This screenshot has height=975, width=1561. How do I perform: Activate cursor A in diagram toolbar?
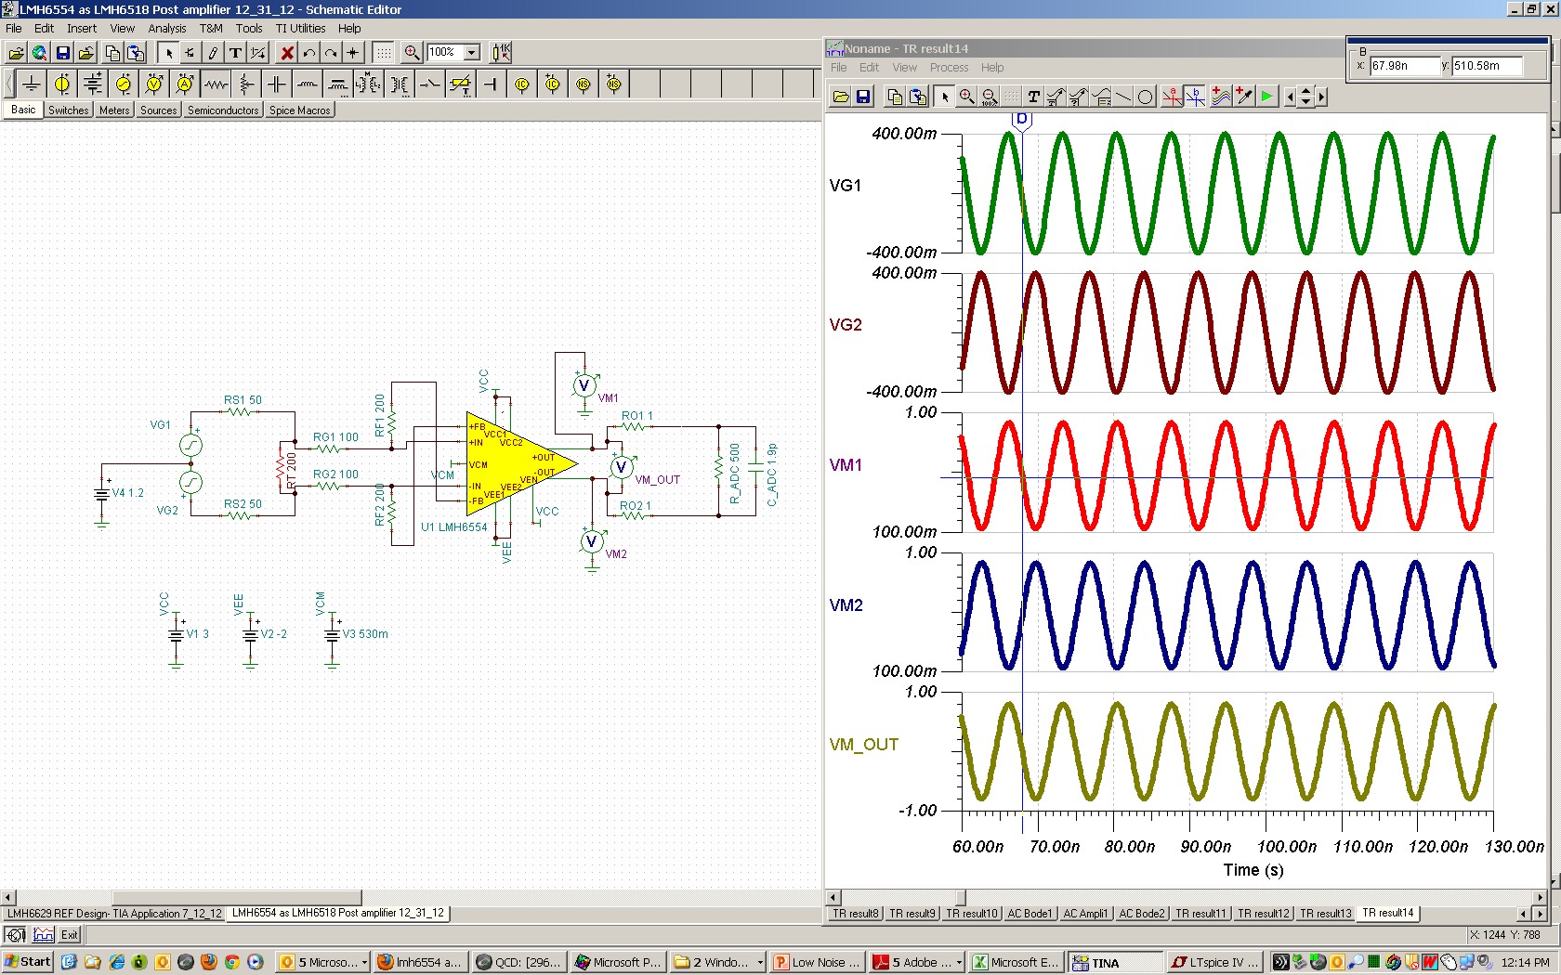pos(1173,97)
